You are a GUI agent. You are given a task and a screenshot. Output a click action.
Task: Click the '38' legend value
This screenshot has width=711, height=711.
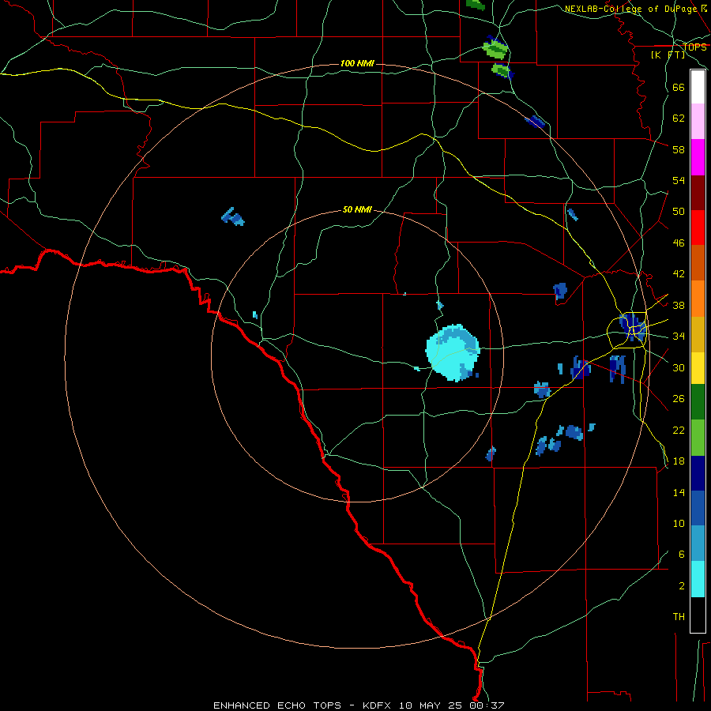point(679,305)
